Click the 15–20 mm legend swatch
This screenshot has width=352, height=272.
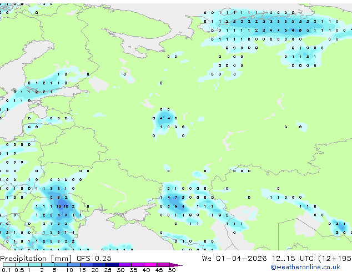(x=87, y=265)
